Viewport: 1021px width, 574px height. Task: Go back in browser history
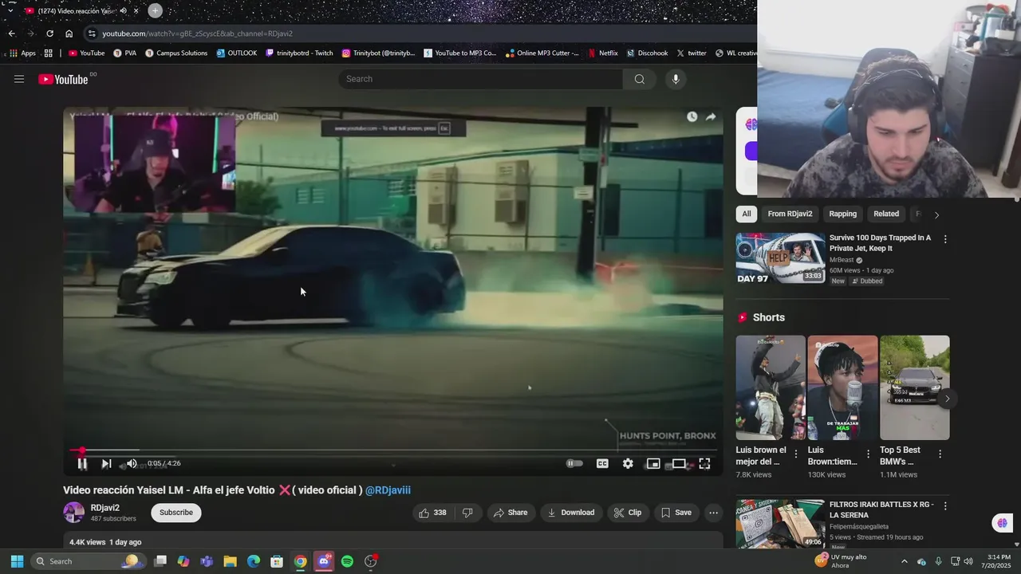[11, 33]
